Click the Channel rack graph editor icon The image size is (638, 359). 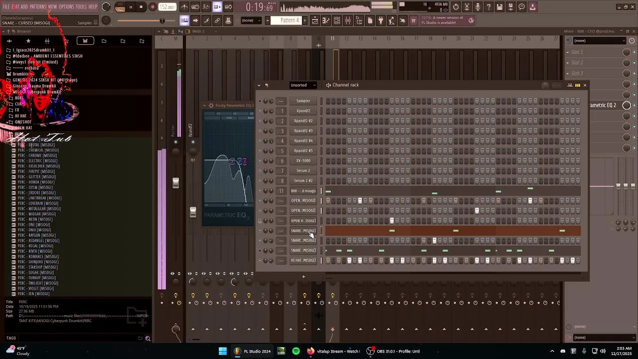pyautogui.click(x=570, y=85)
